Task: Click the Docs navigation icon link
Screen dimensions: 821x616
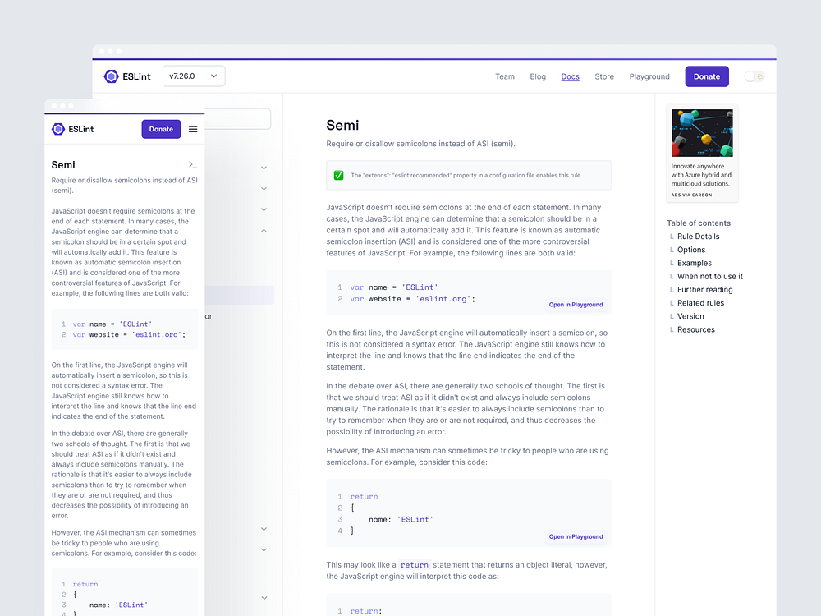Action: pos(570,76)
